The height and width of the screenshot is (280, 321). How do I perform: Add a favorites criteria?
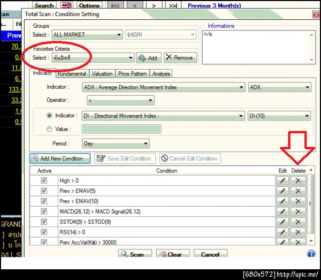[x=149, y=58]
